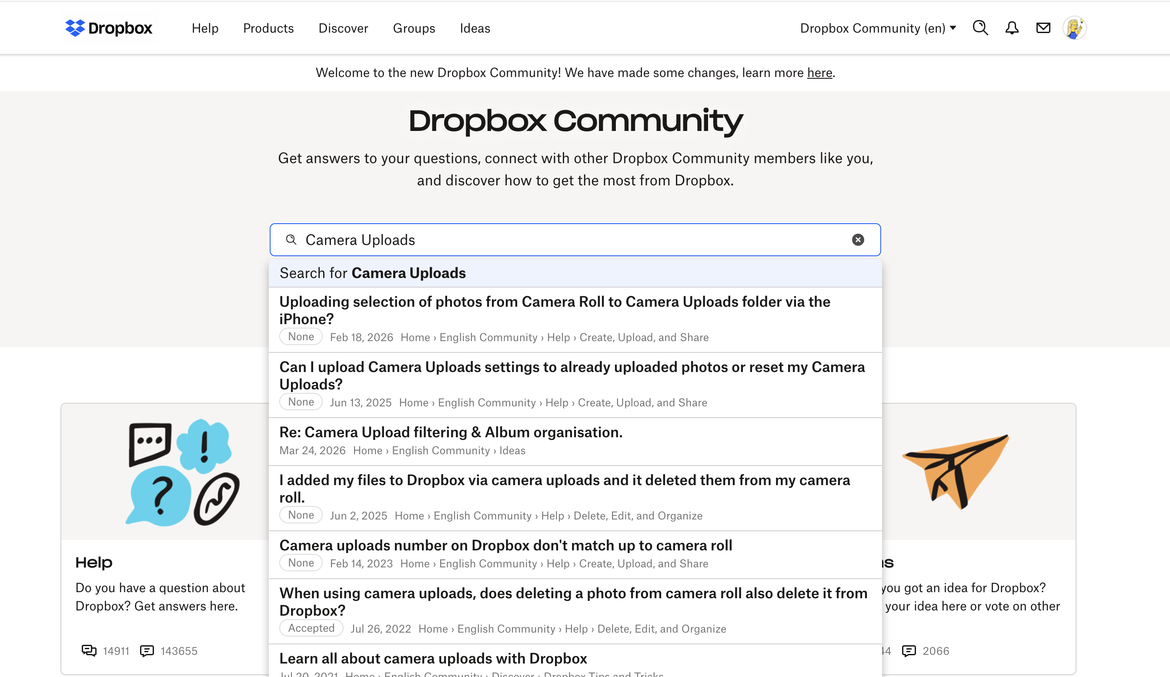
Task: Click the topics icon beside 14911
Action: tap(89, 650)
